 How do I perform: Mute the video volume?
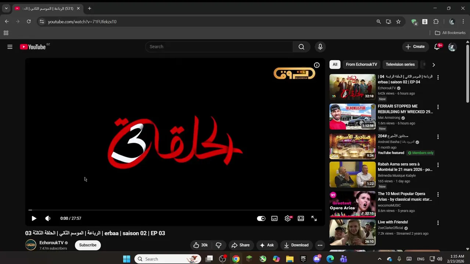point(48,218)
